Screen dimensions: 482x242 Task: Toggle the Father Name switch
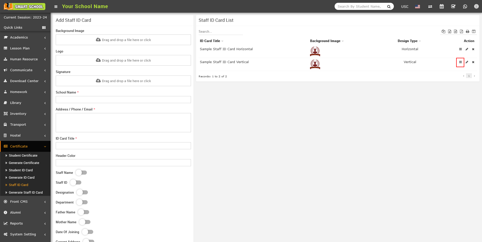tap(84, 212)
